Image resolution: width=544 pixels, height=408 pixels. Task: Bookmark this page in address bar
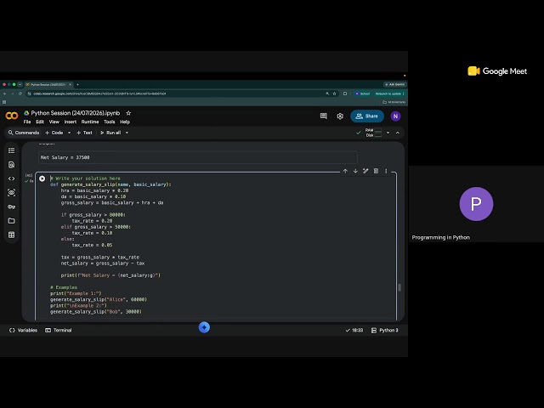tap(334, 93)
